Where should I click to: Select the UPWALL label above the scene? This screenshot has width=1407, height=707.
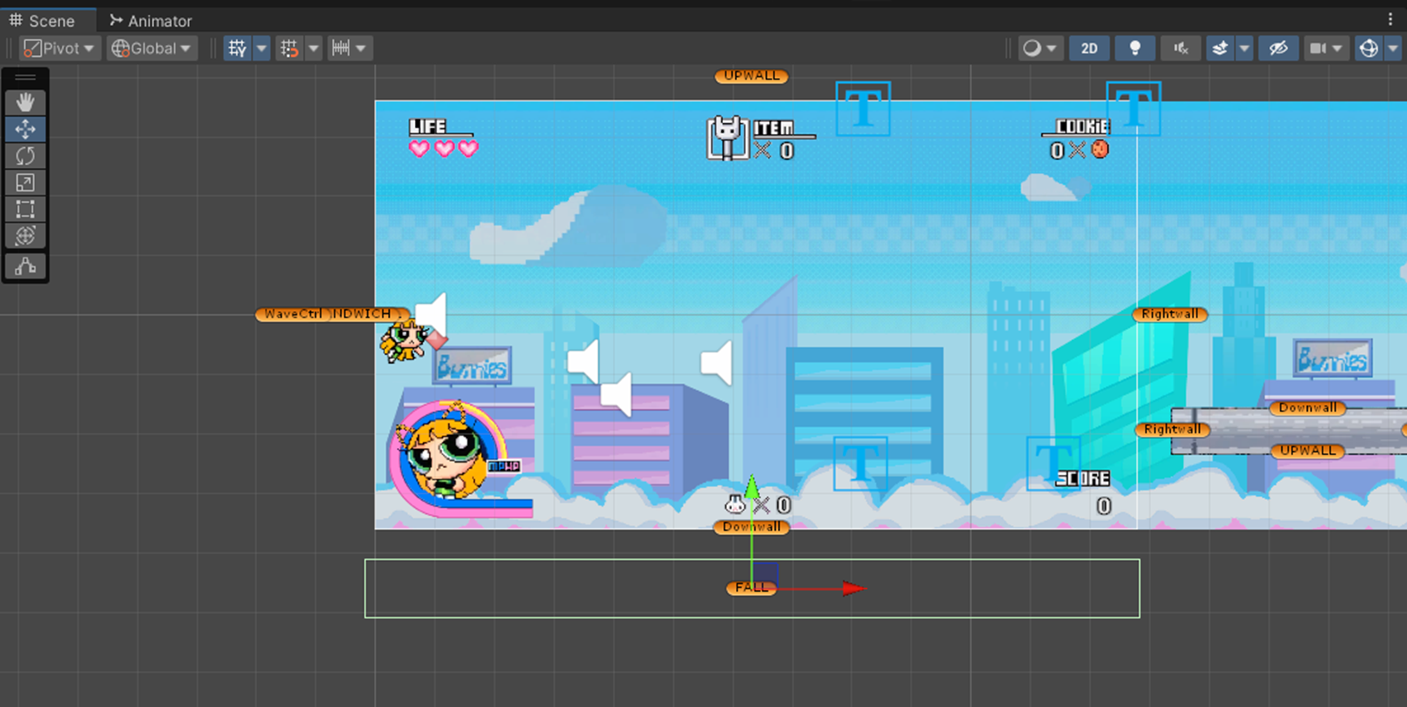coord(751,75)
